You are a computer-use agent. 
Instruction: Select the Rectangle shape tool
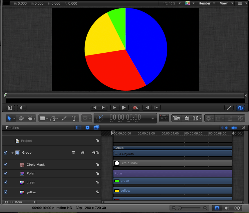tap(42, 118)
